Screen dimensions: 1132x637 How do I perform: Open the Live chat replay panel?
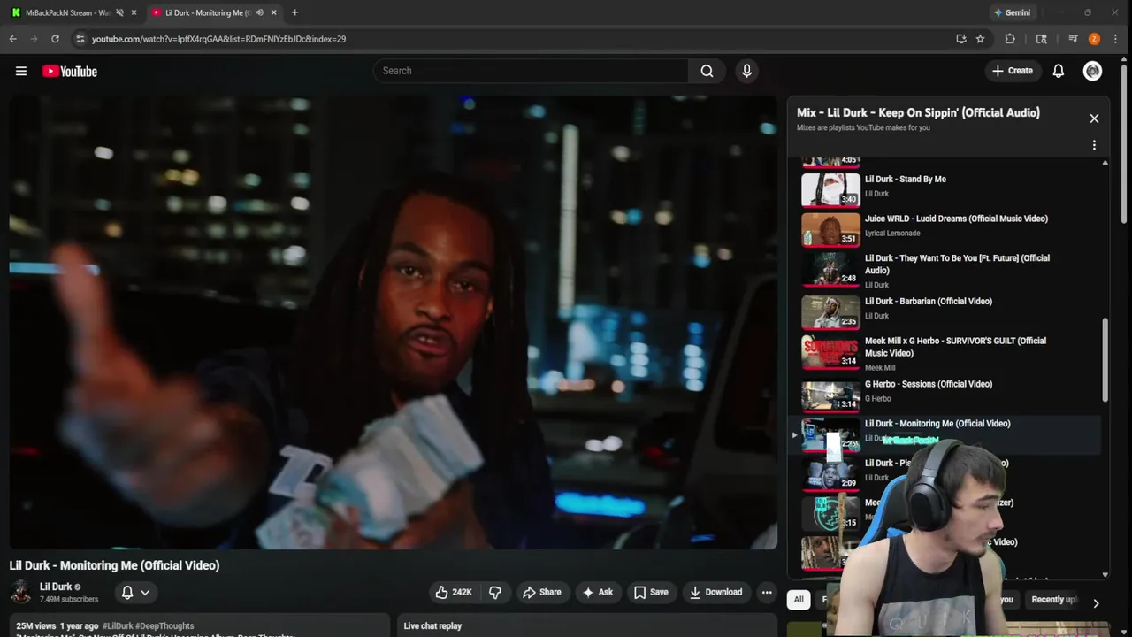(586, 625)
